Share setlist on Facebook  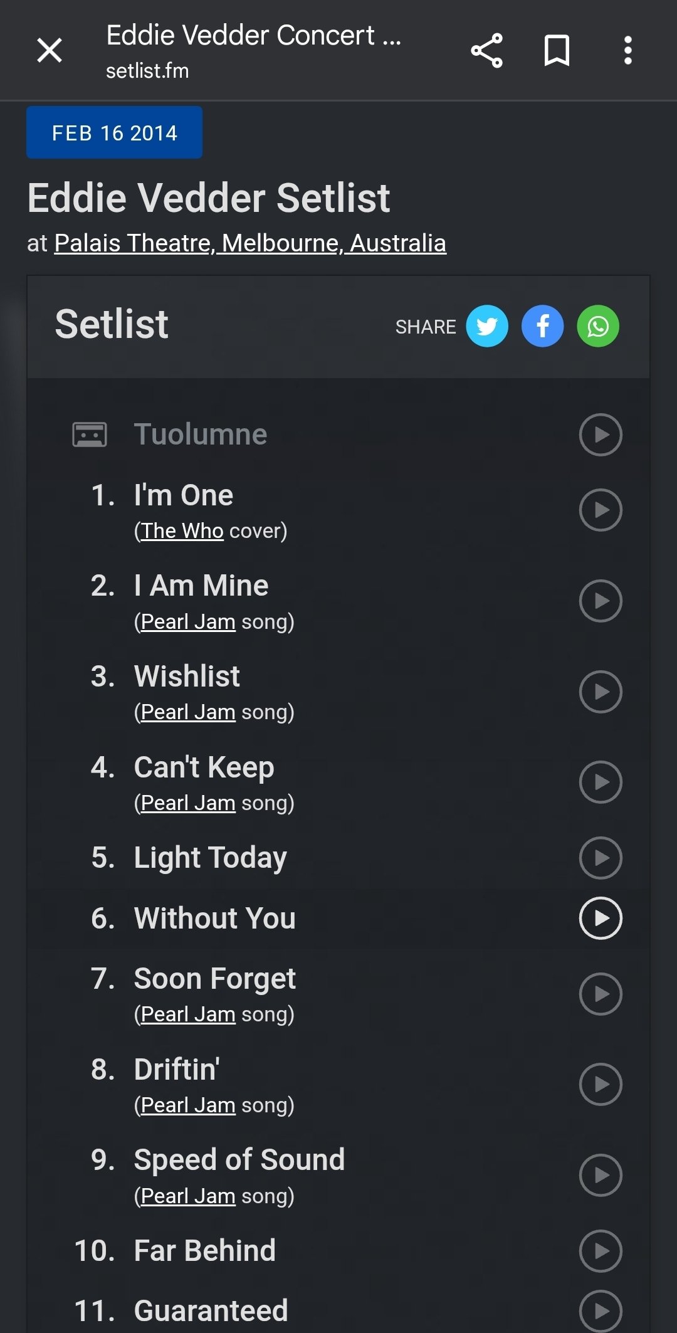click(x=542, y=326)
